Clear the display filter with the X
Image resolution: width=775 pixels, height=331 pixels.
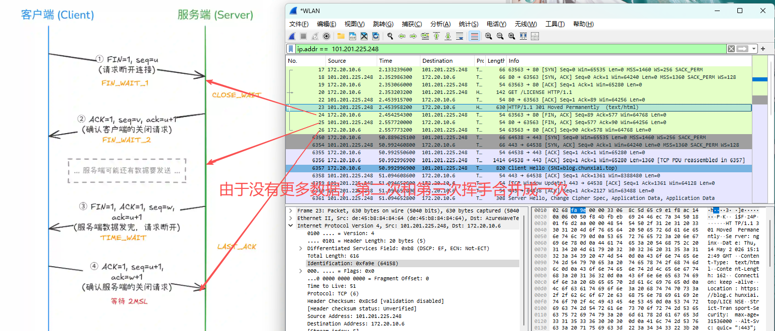731,49
